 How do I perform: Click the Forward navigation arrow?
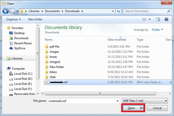12,11
